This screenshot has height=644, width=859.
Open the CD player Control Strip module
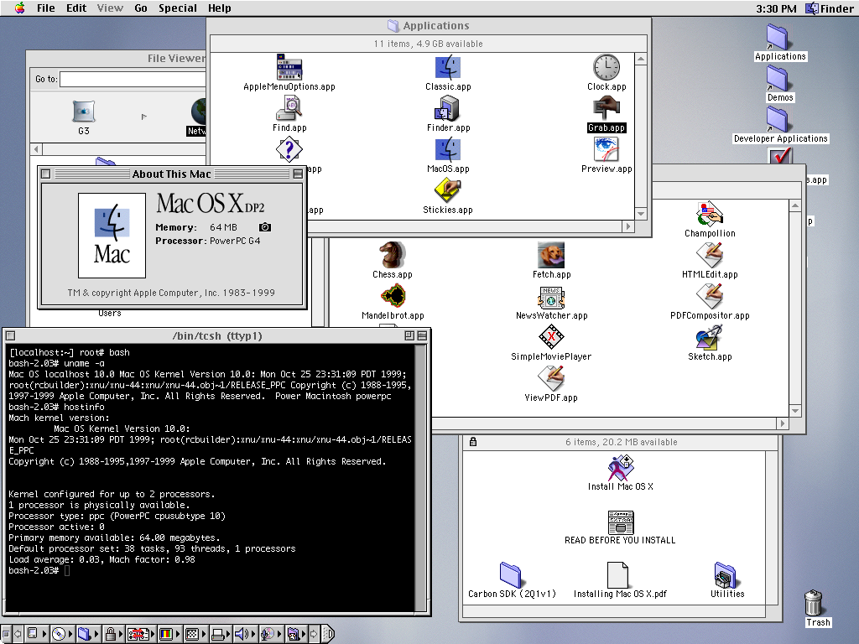62,634
